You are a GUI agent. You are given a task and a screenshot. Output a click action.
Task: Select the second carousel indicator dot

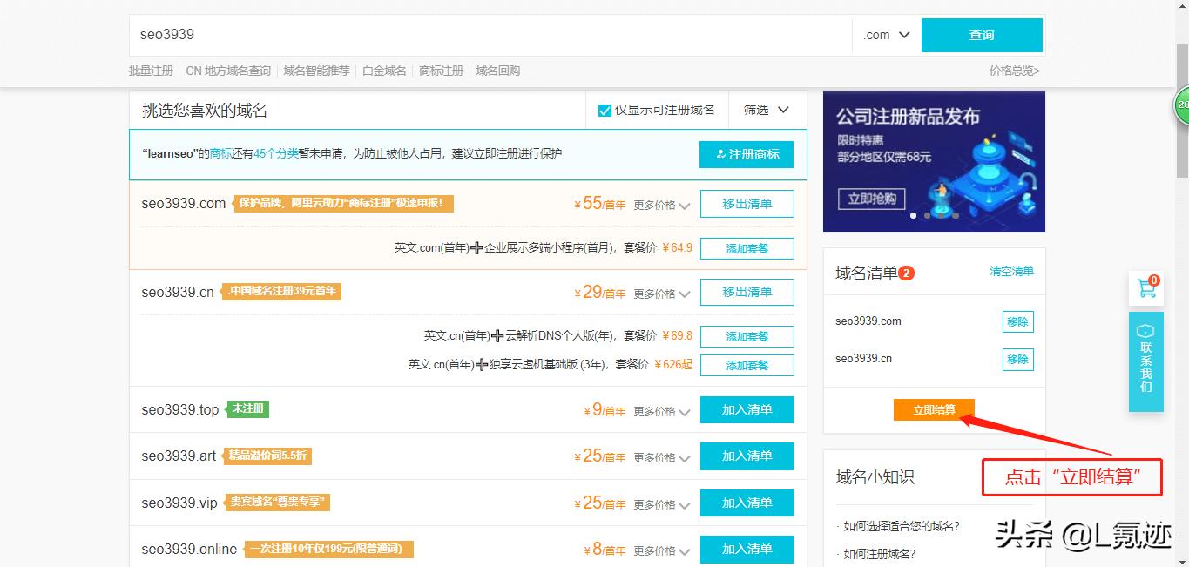925,213
